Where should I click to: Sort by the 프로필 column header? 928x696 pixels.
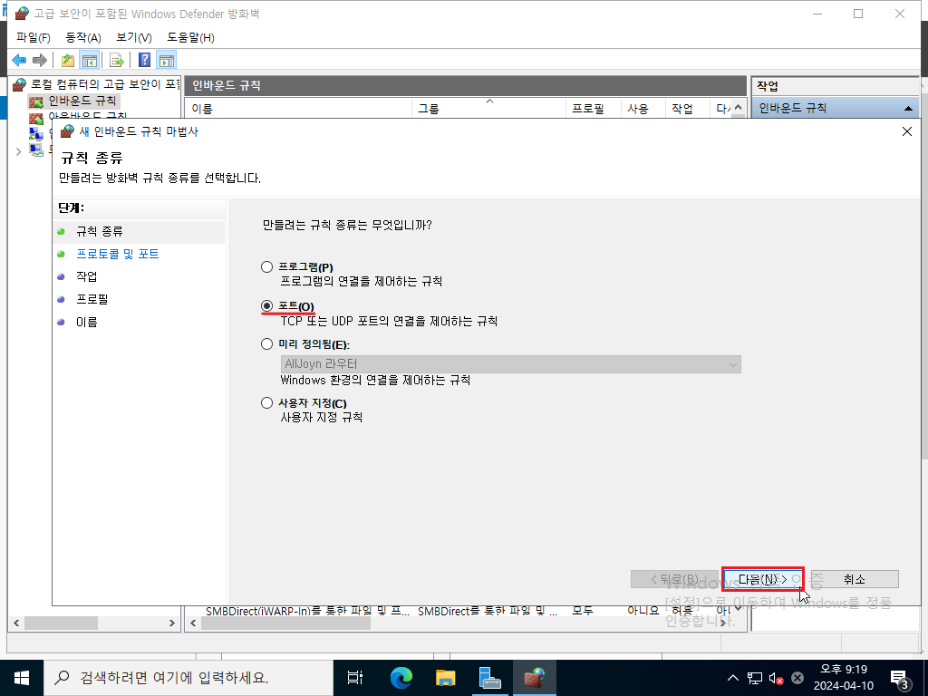pyautogui.click(x=593, y=109)
